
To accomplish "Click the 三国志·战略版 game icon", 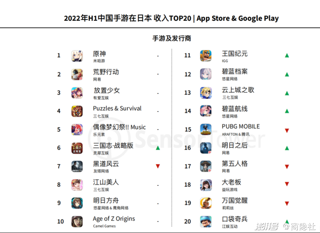I will 77,148.
